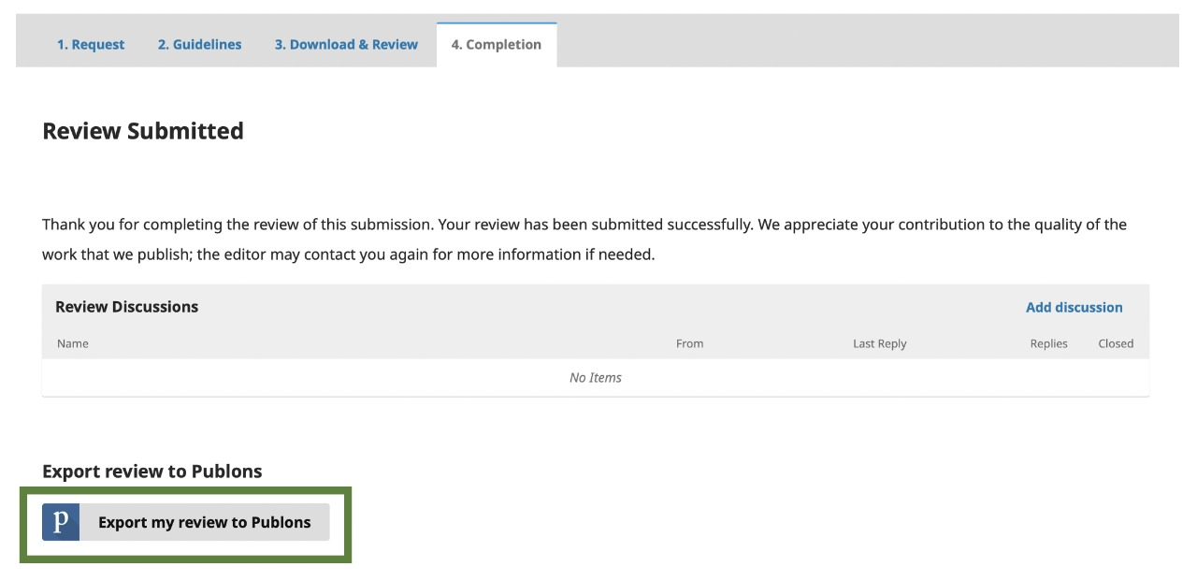Image resolution: width=1197 pixels, height=581 pixels.
Task: Click the Publons 'P' logo icon
Action: pyautogui.click(x=61, y=522)
